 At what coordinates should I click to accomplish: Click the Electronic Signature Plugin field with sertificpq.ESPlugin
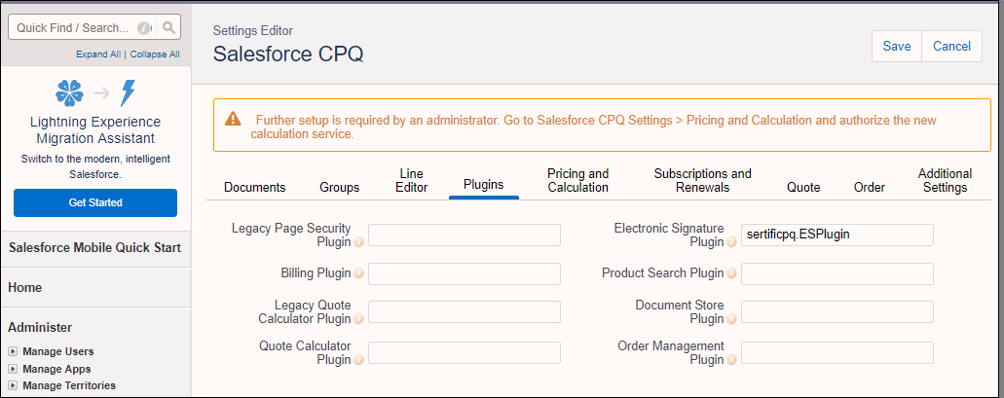[837, 235]
